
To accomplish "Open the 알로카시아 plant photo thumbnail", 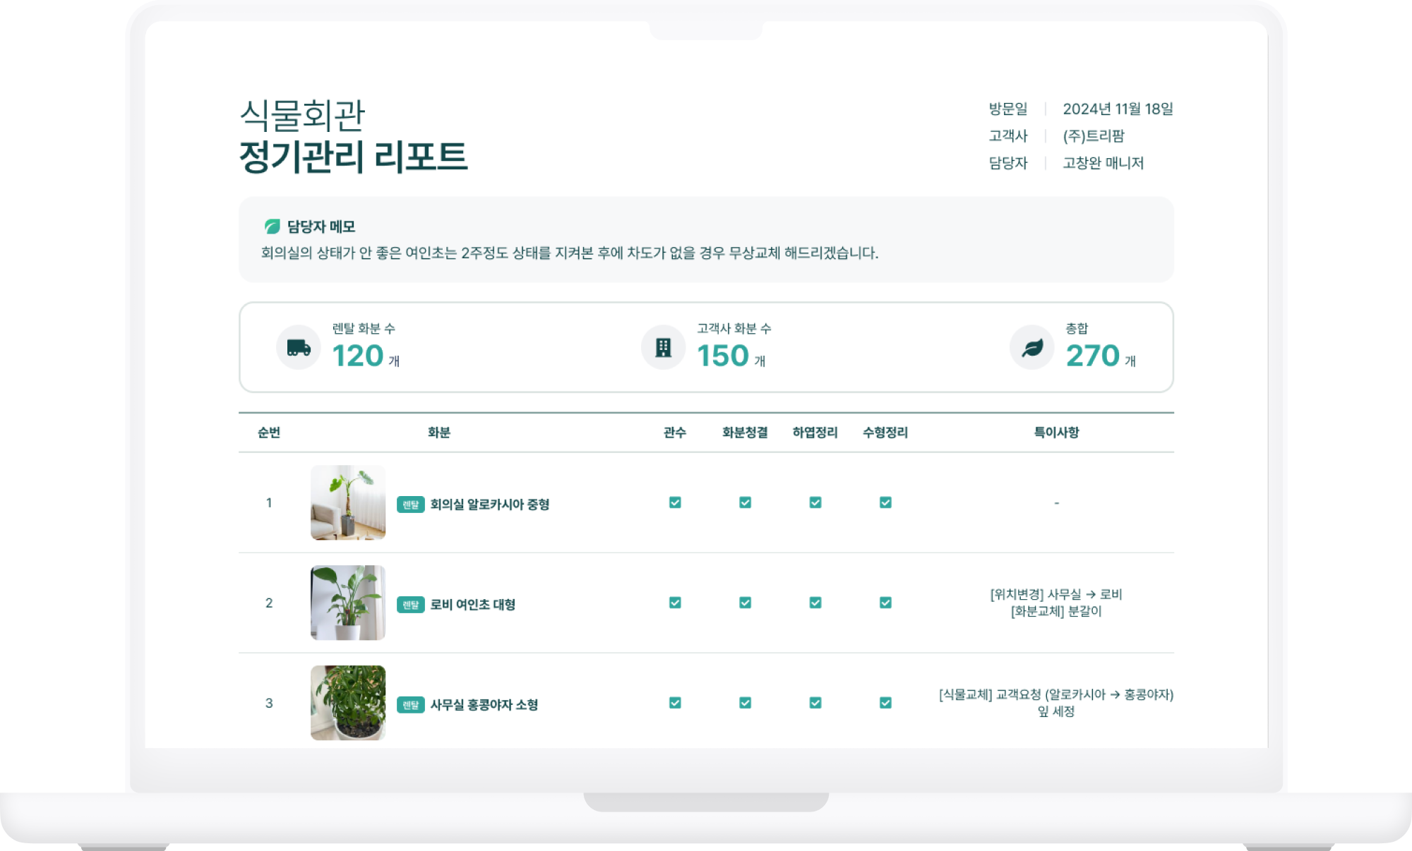I will tap(348, 502).
